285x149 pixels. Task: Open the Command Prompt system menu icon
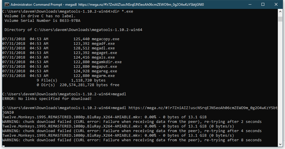click(7, 5)
